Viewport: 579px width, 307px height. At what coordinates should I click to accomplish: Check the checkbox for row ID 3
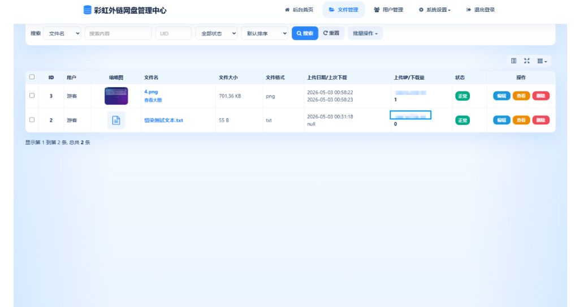32,96
